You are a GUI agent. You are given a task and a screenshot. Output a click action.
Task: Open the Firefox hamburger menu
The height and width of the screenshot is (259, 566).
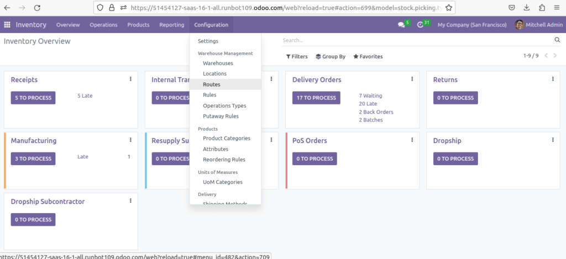pos(556,8)
